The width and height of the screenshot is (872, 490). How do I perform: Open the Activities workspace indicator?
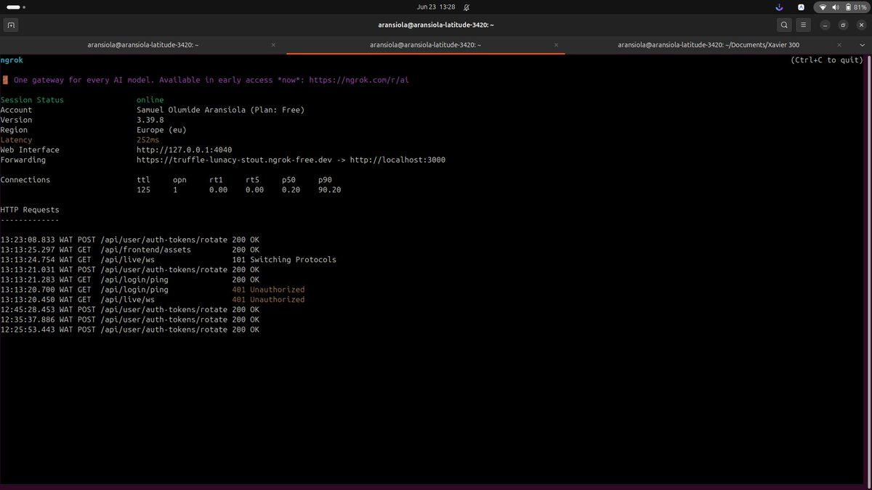tap(14, 7)
